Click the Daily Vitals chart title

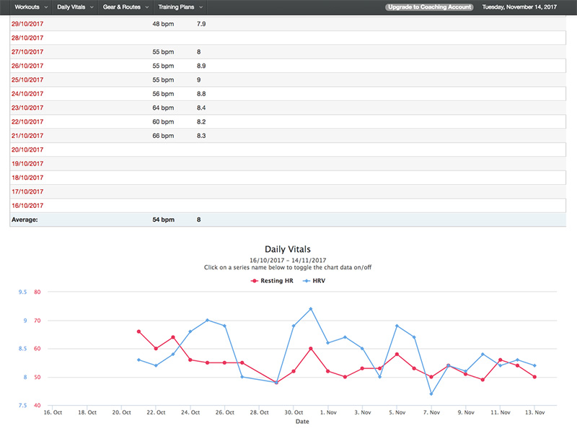[288, 249]
